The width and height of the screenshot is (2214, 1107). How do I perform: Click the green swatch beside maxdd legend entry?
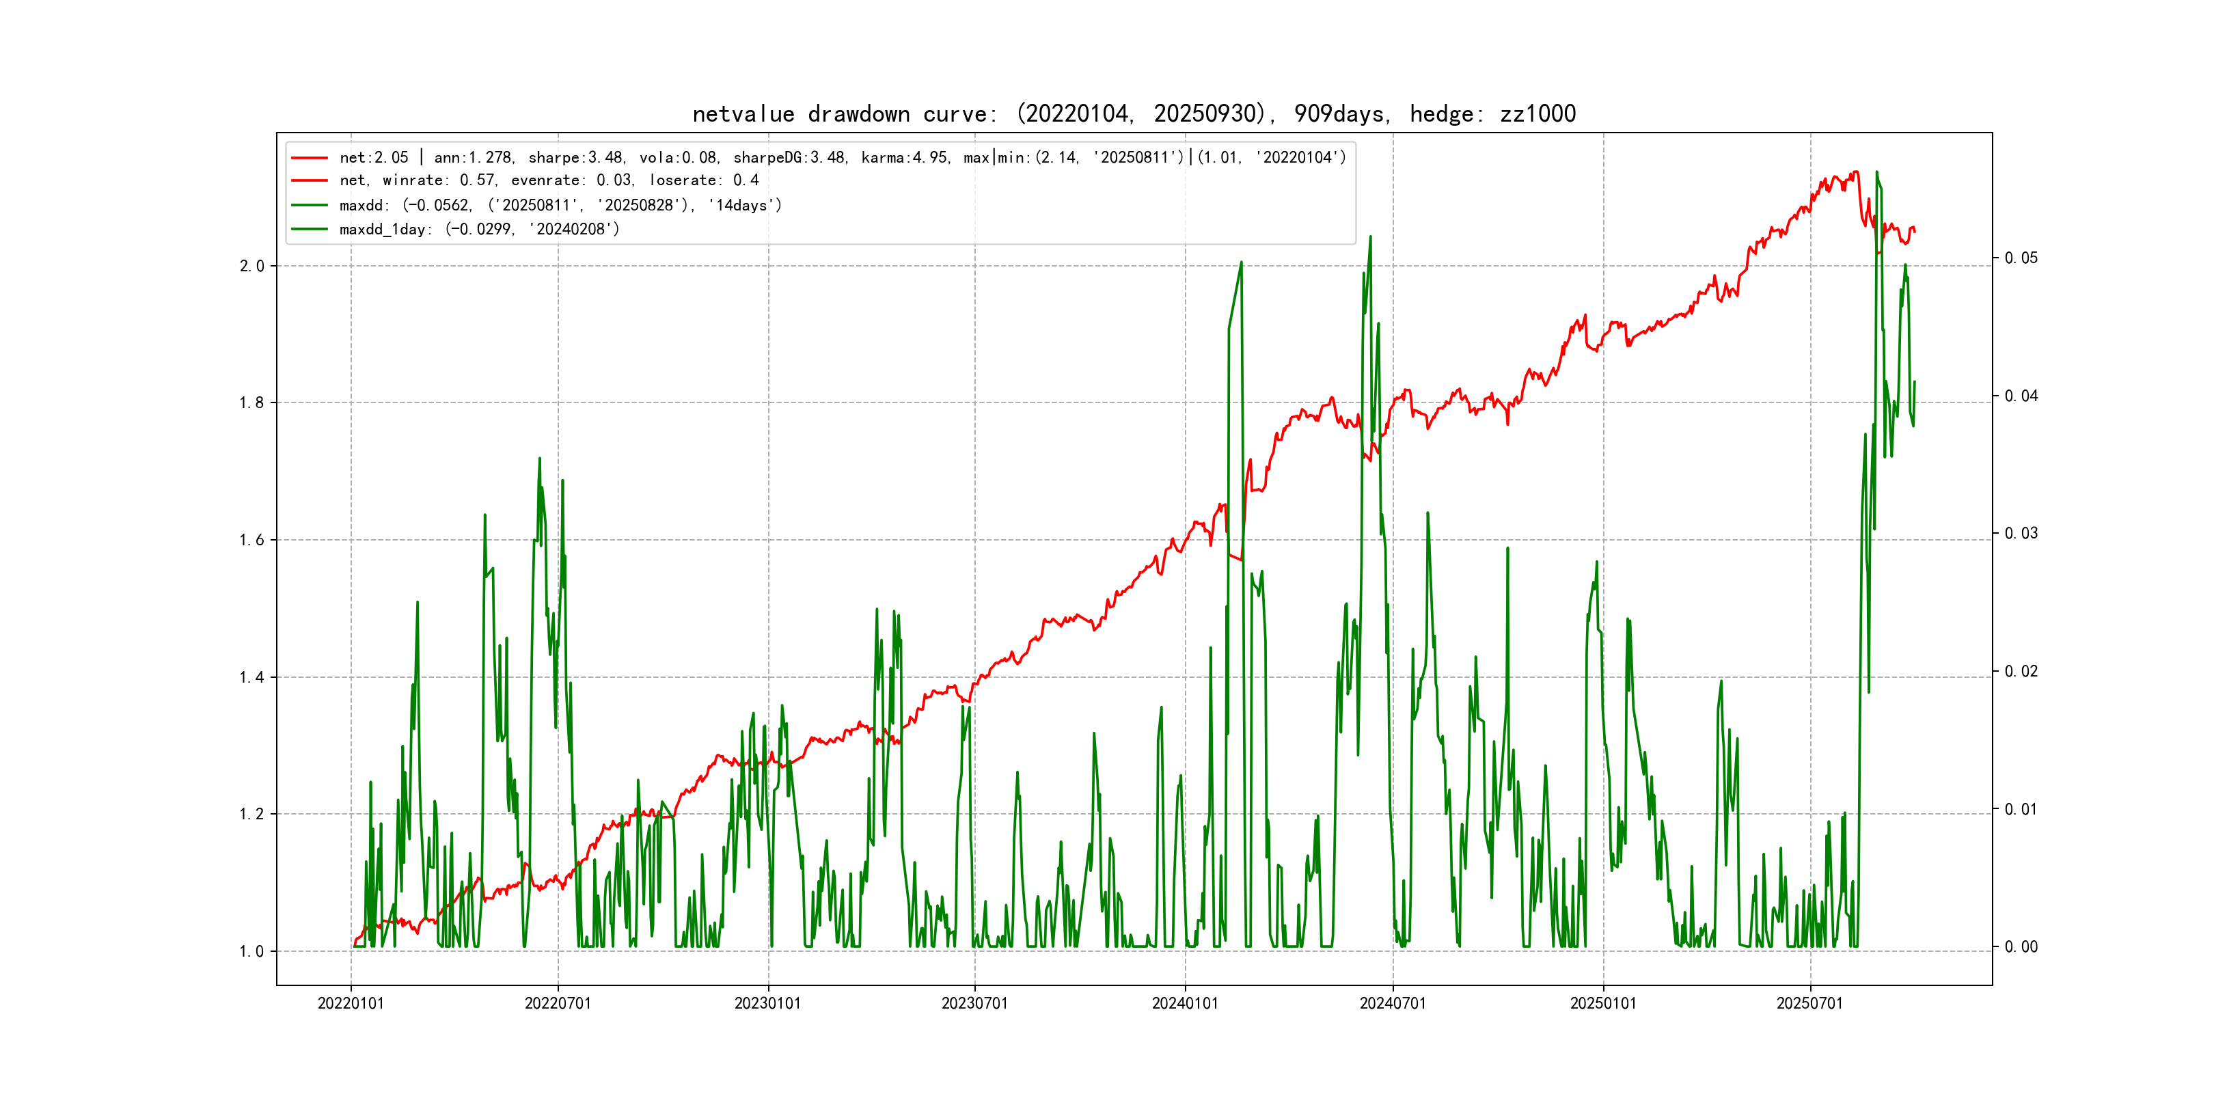(310, 206)
